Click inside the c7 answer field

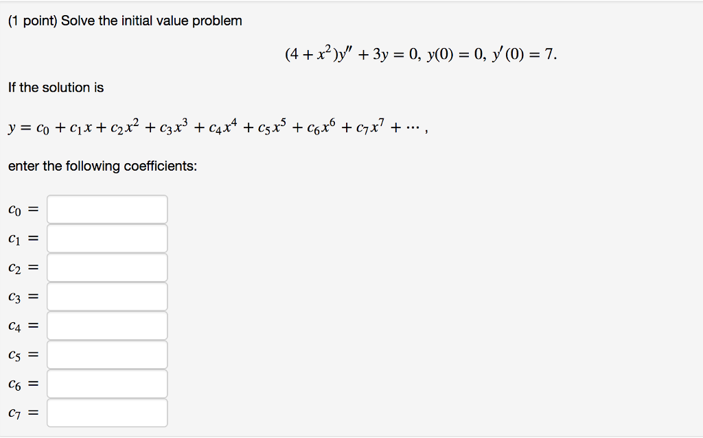pyautogui.click(x=107, y=413)
